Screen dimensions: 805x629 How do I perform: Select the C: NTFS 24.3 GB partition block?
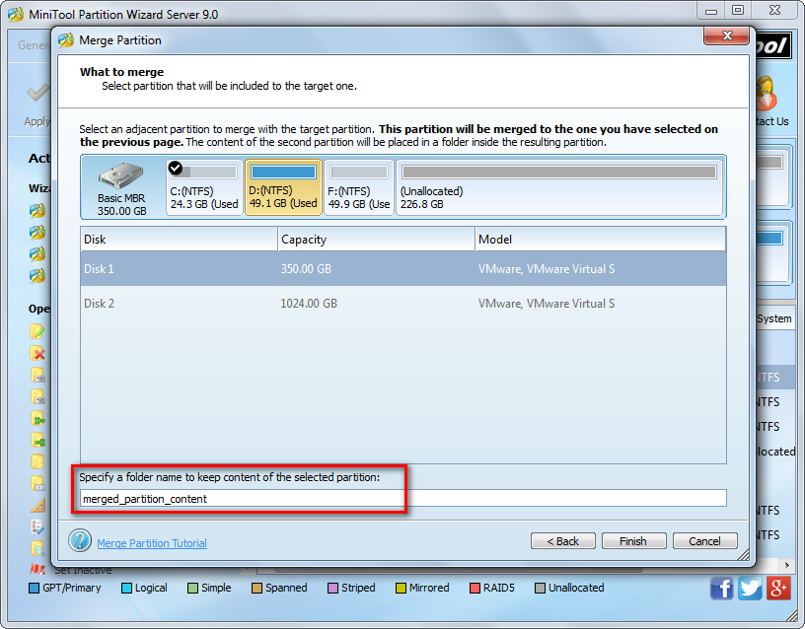click(x=204, y=187)
